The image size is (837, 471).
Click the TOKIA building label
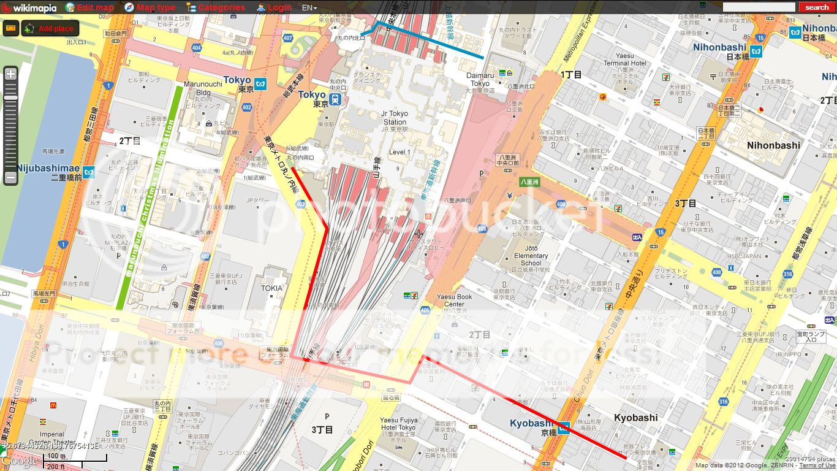pos(271,288)
